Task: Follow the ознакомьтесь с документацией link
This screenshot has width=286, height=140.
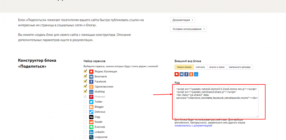Action: pos(193,126)
